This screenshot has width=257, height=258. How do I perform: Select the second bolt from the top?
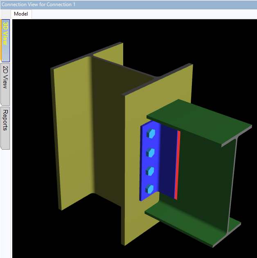pos(151,153)
